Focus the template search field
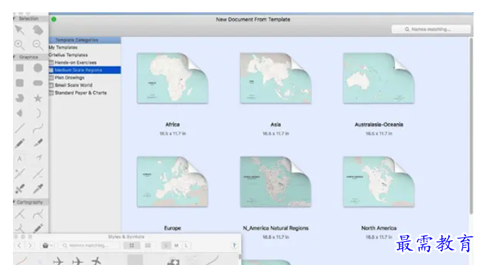 (431, 29)
